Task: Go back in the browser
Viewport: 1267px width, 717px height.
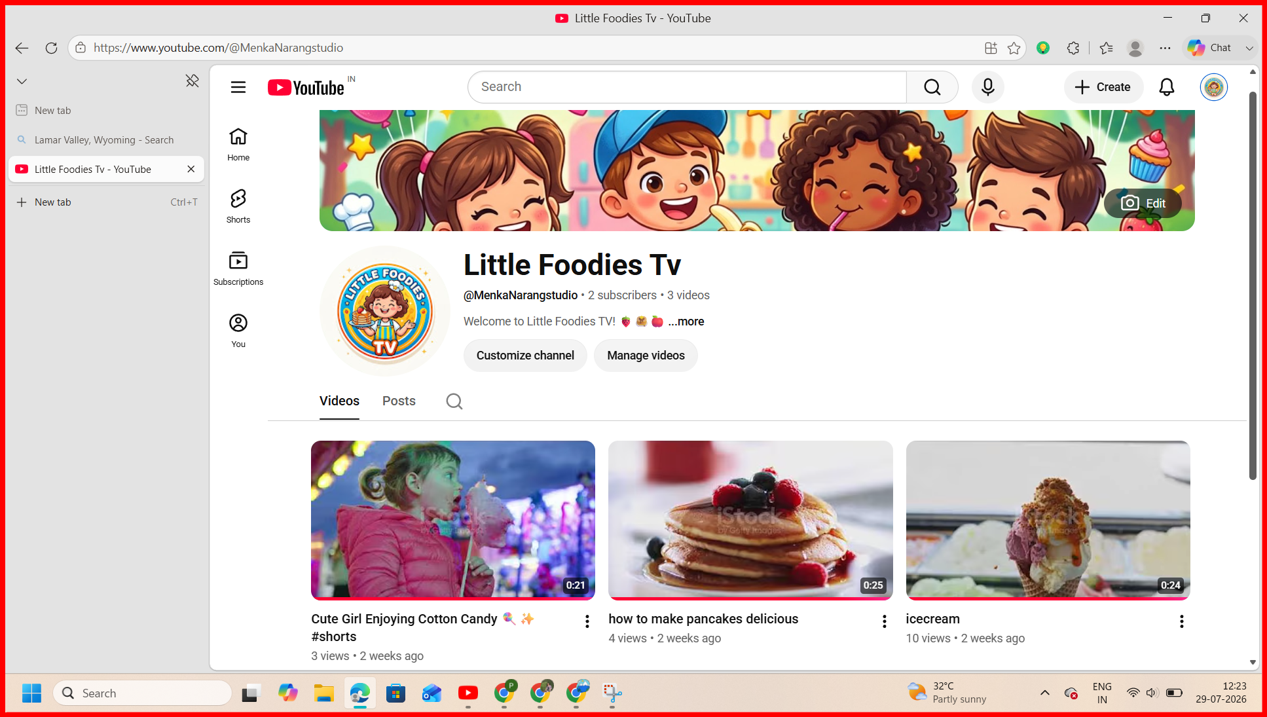Action: 22,48
